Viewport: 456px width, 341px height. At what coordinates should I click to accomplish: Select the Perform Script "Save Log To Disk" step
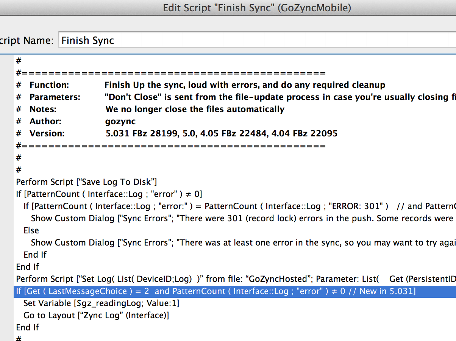tap(86, 182)
